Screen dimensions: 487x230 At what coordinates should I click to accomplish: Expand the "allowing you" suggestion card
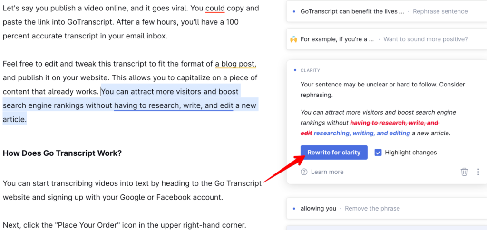pos(318,208)
